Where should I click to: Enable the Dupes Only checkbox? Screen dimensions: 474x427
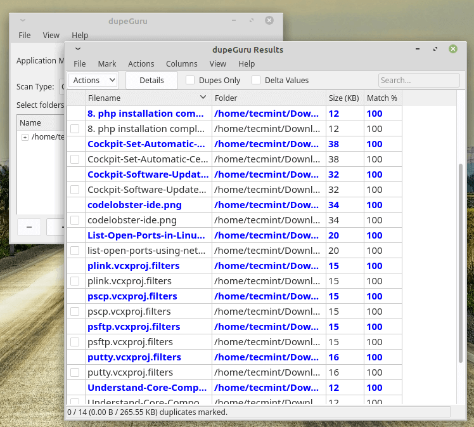190,81
